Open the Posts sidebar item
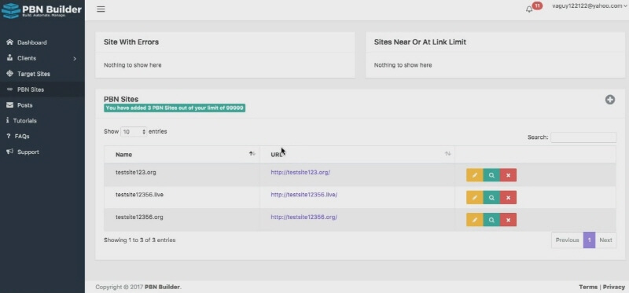629x293 pixels. coord(24,105)
